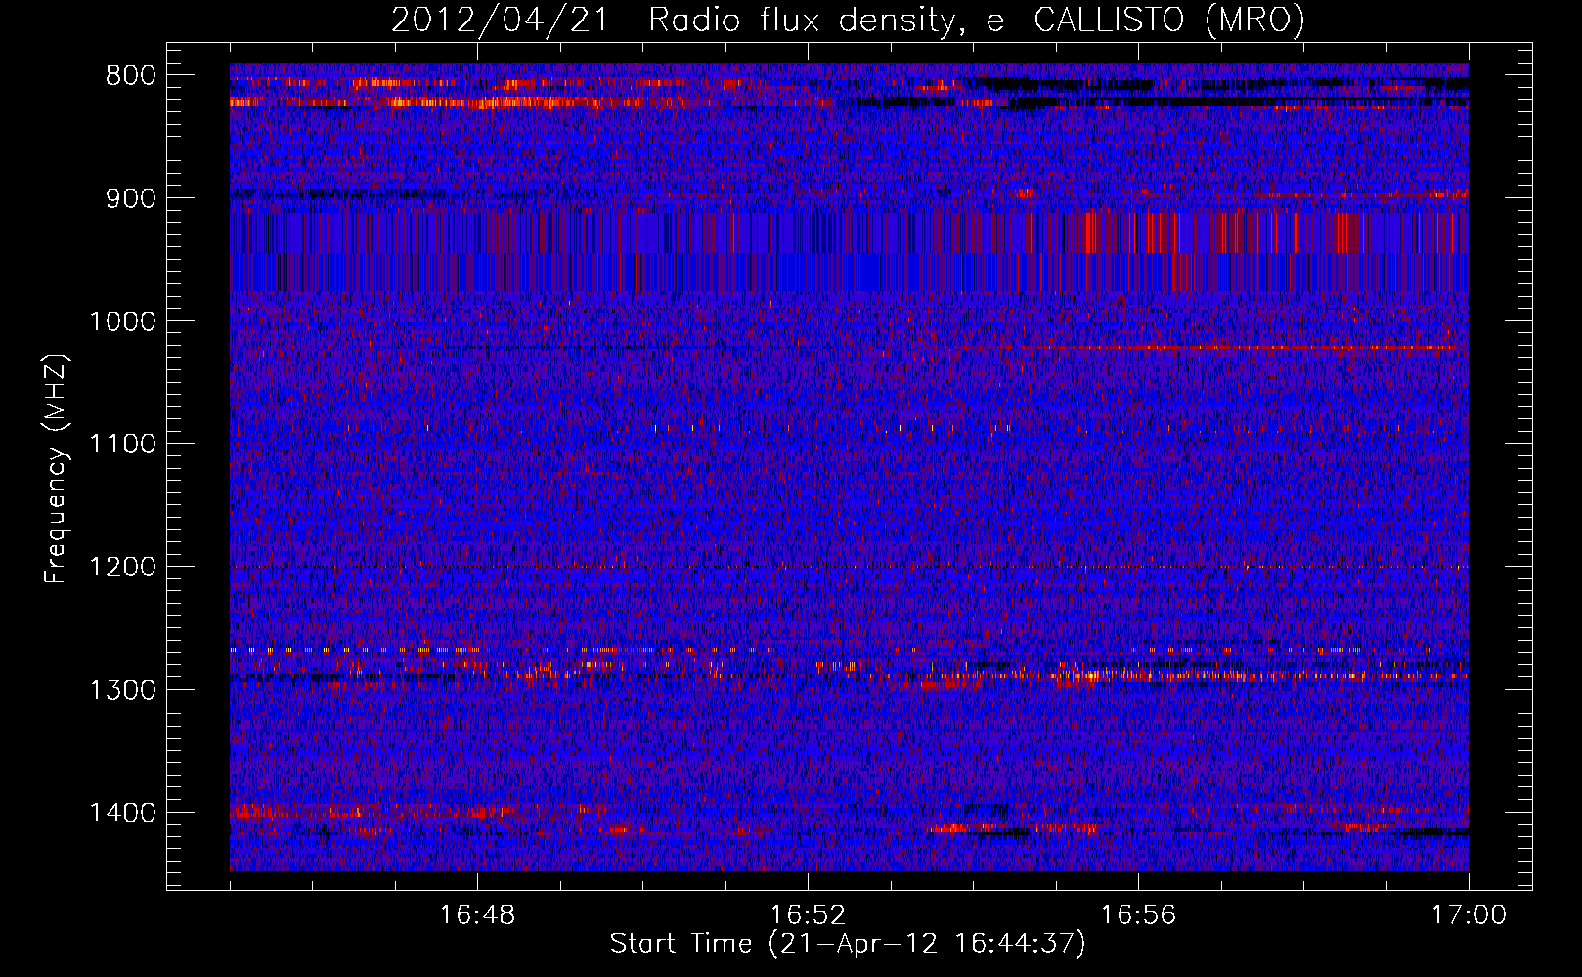
Task: Click the 800 frequency tick label
Action: click(x=131, y=76)
